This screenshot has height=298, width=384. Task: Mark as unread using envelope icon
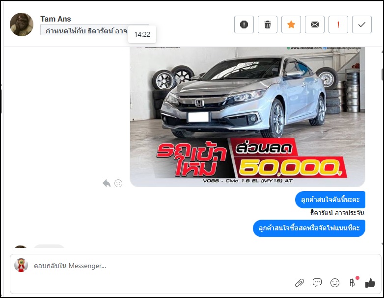315,25
